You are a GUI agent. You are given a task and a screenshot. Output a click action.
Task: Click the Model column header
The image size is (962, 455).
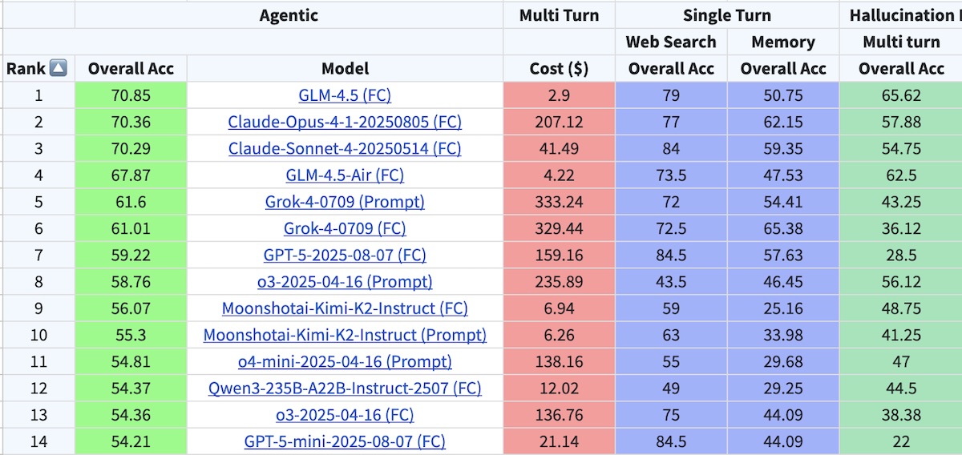(345, 69)
